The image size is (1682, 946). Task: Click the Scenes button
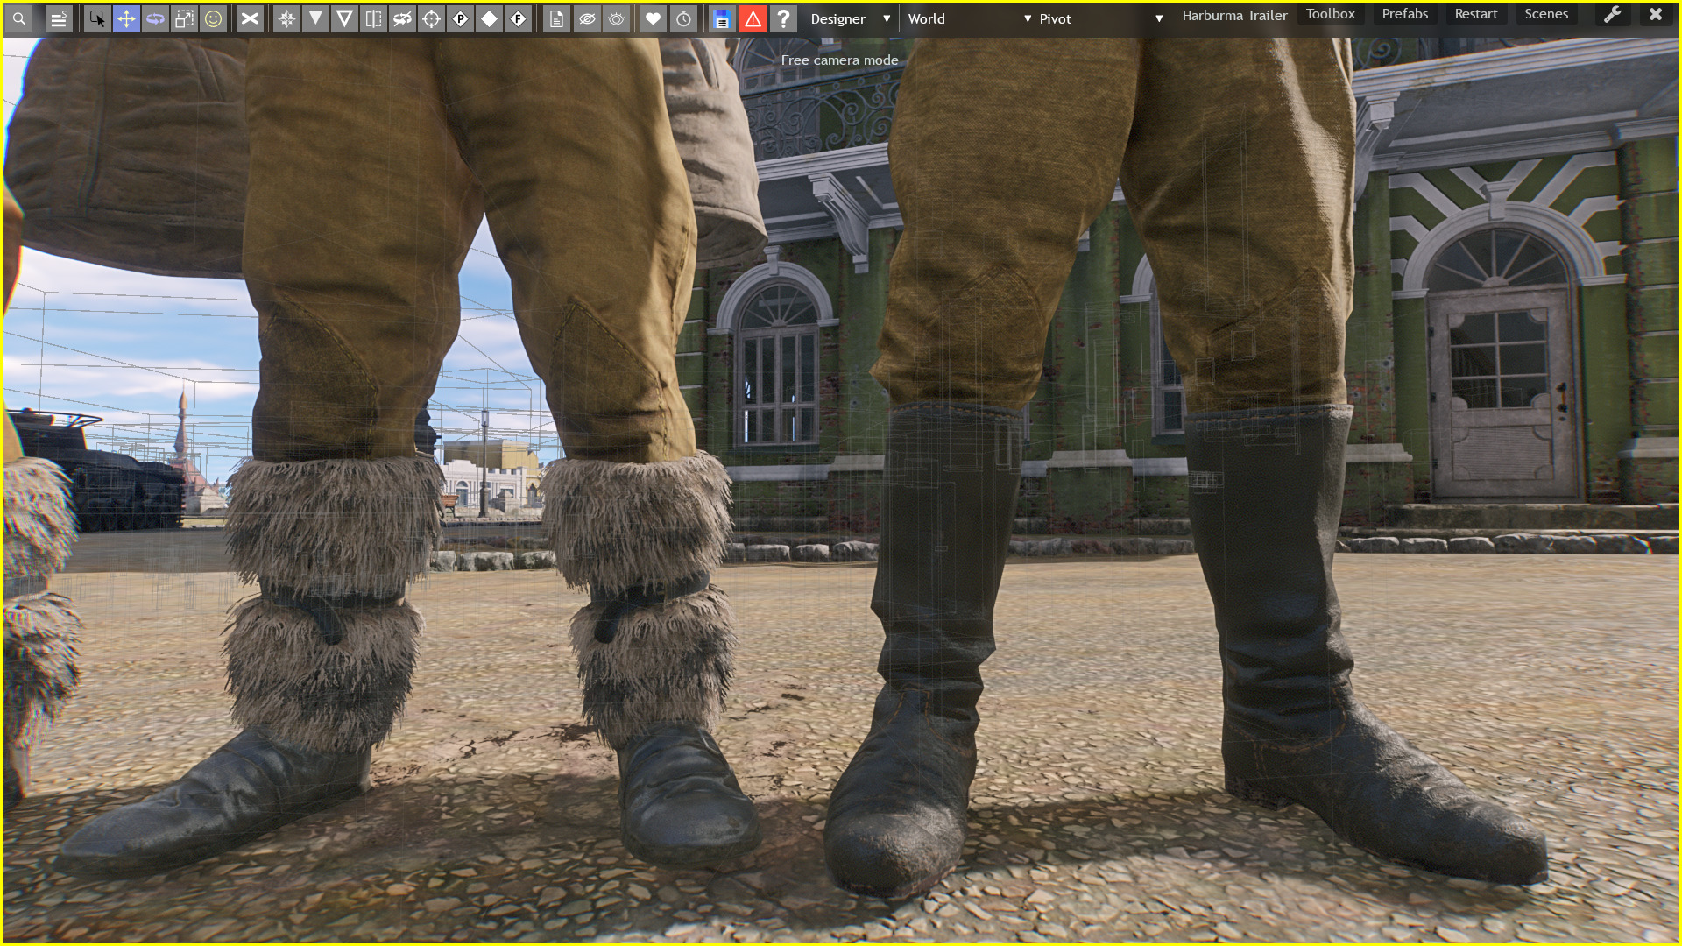(x=1545, y=14)
